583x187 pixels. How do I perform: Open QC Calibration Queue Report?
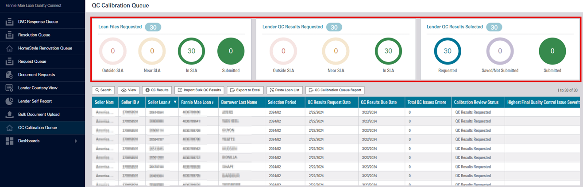click(335, 90)
